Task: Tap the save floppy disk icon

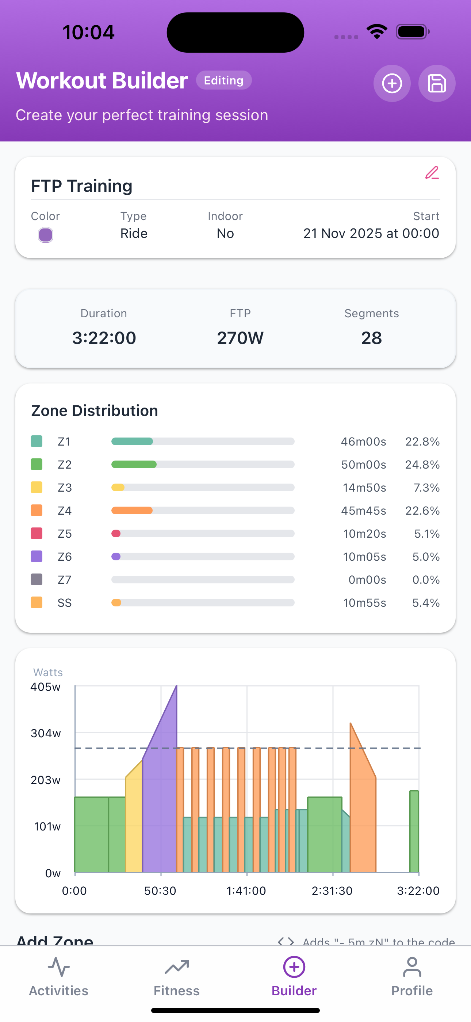Action: pyautogui.click(x=437, y=83)
